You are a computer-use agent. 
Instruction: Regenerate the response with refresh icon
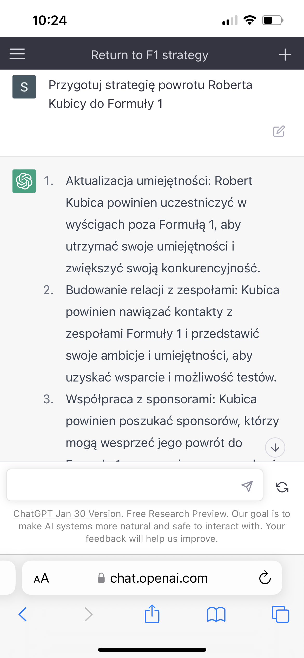click(282, 487)
